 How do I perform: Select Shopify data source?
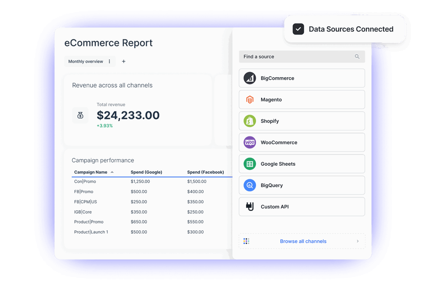tap(301, 121)
